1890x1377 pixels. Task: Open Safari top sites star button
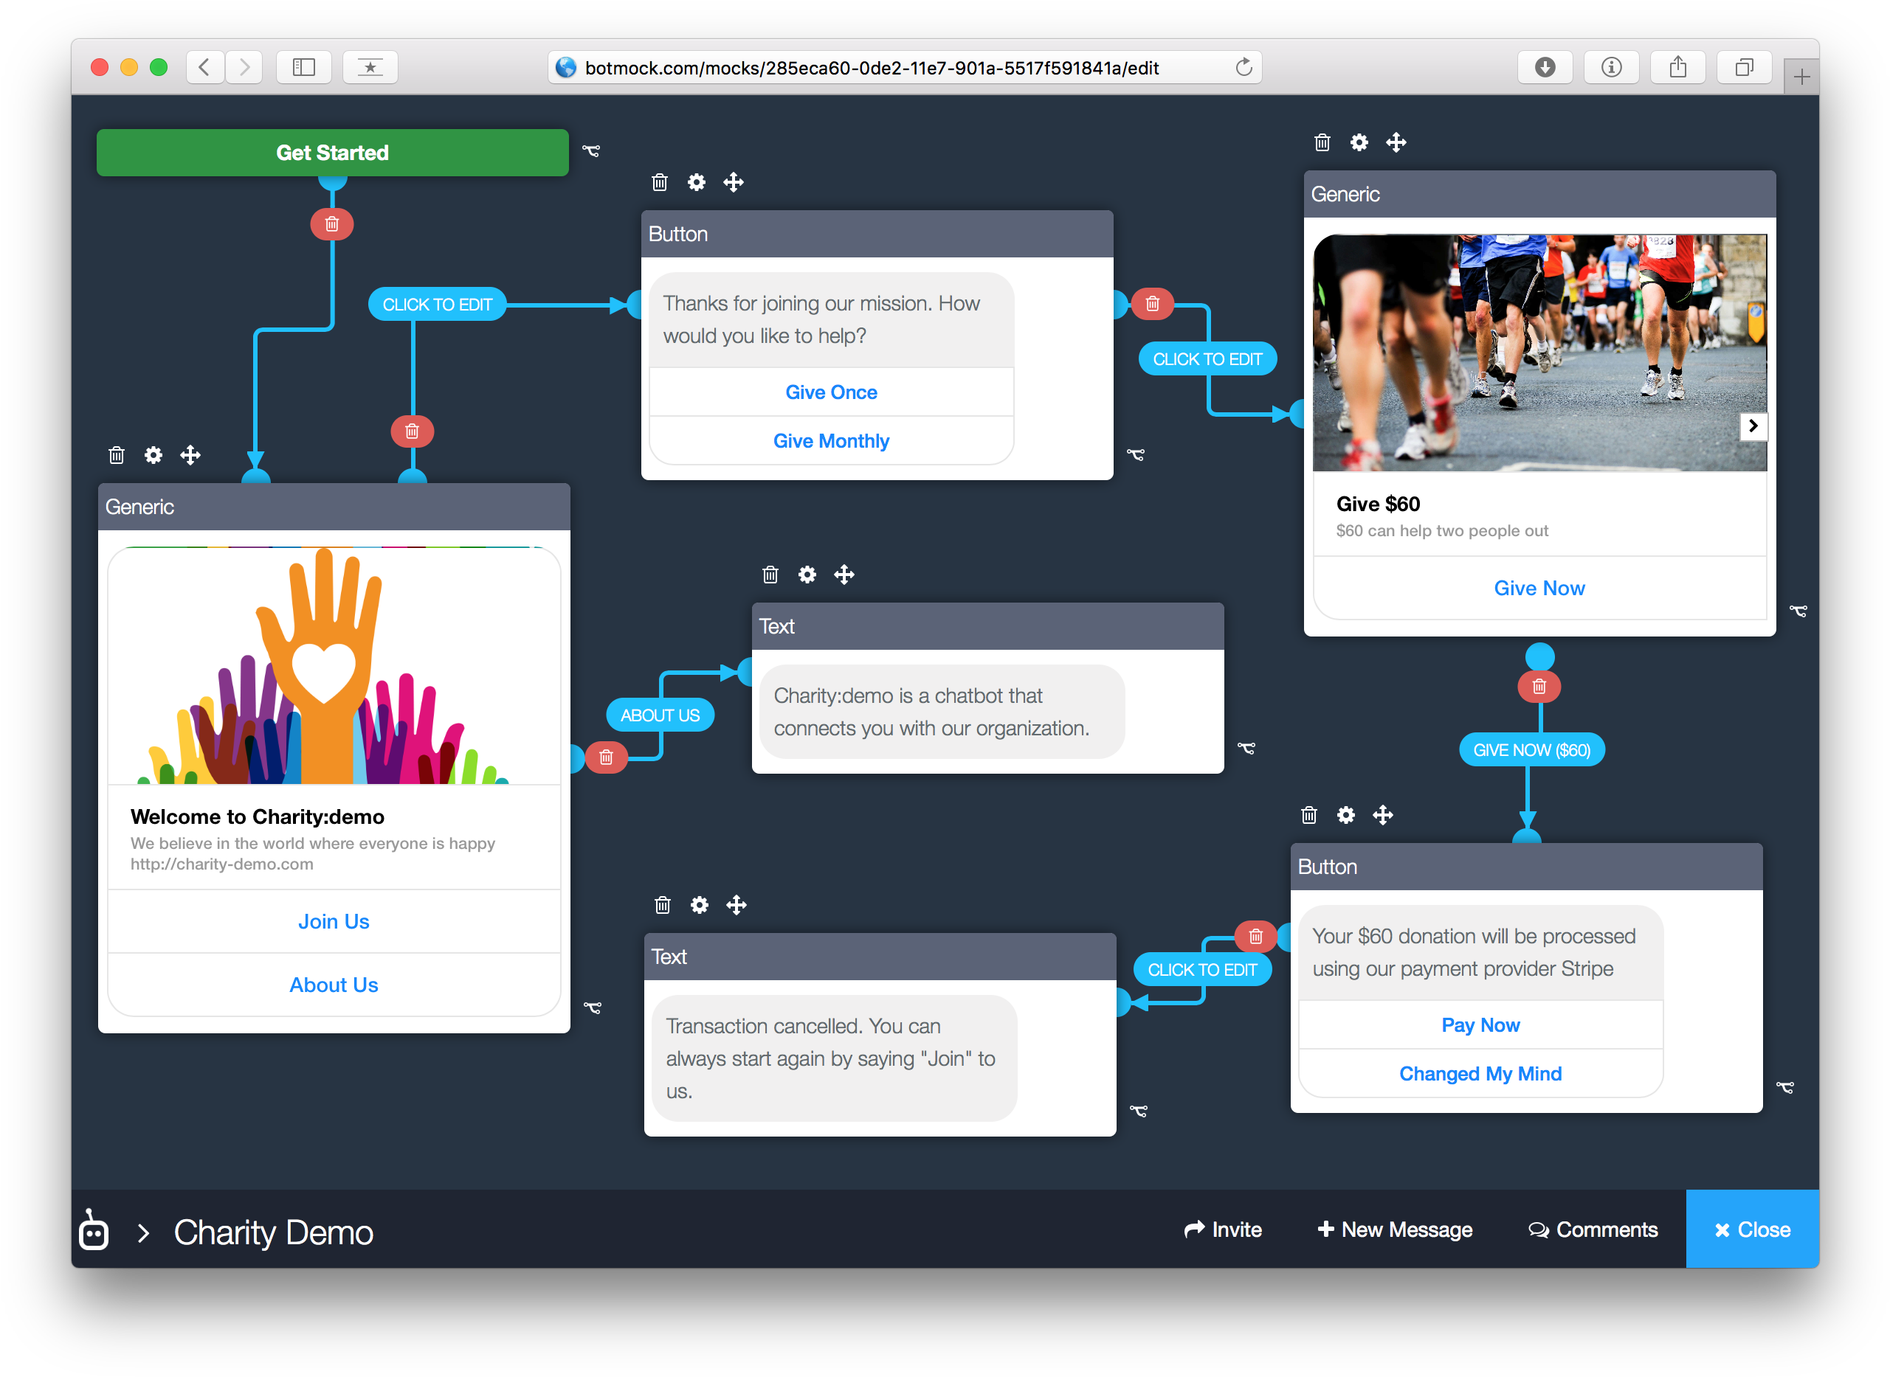[x=370, y=68]
